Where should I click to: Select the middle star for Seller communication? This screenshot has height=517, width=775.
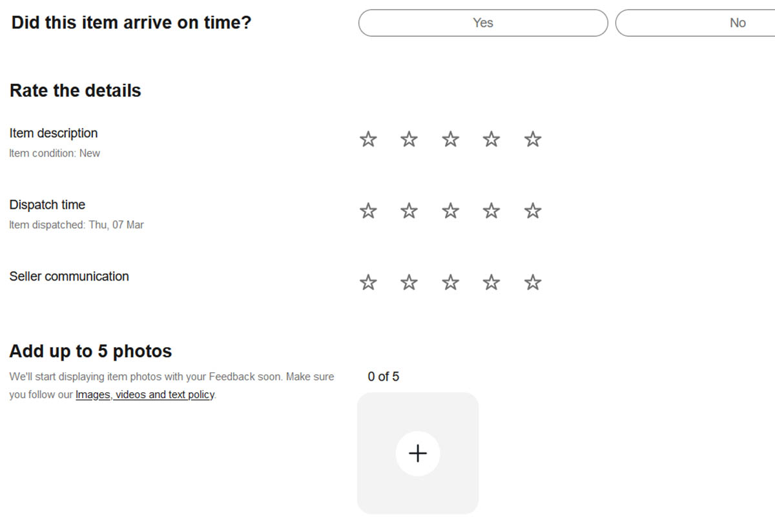click(x=450, y=282)
